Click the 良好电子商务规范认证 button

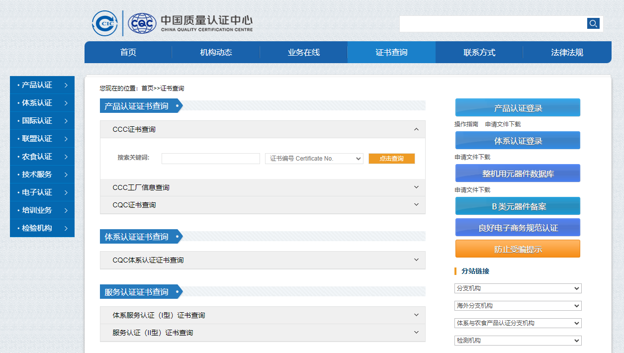518,227
